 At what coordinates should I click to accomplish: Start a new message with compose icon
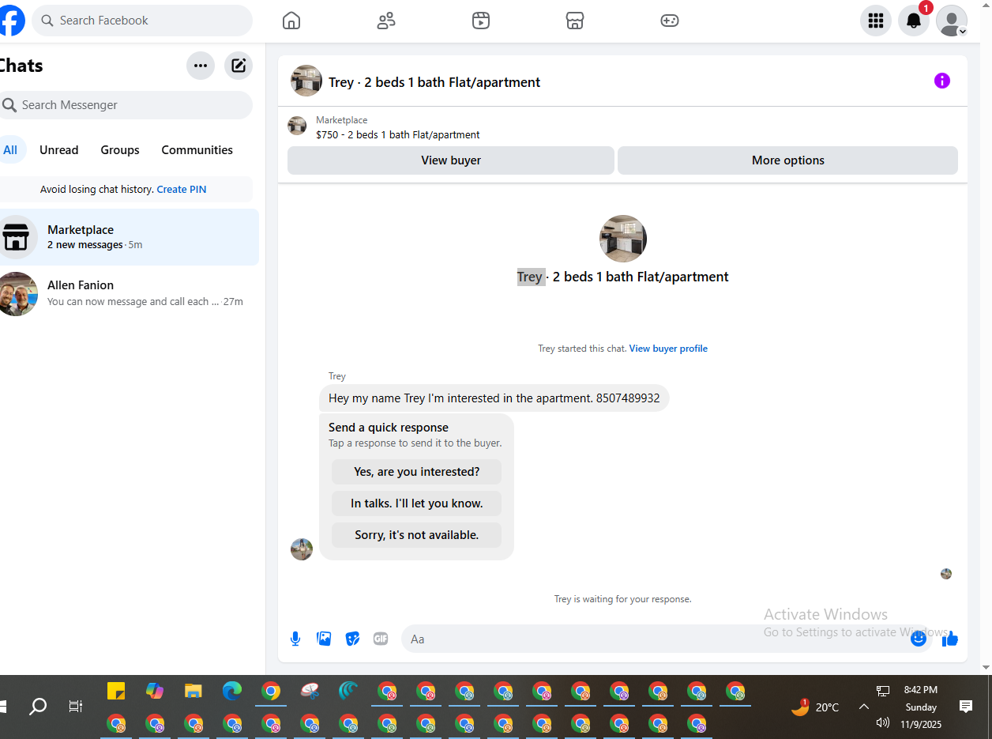tap(239, 66)
